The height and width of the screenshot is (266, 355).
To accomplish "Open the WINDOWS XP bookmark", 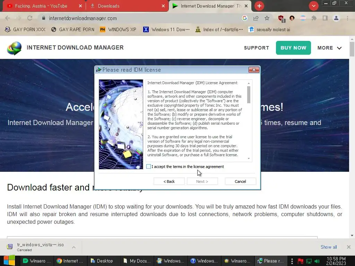I will [118, 29].
